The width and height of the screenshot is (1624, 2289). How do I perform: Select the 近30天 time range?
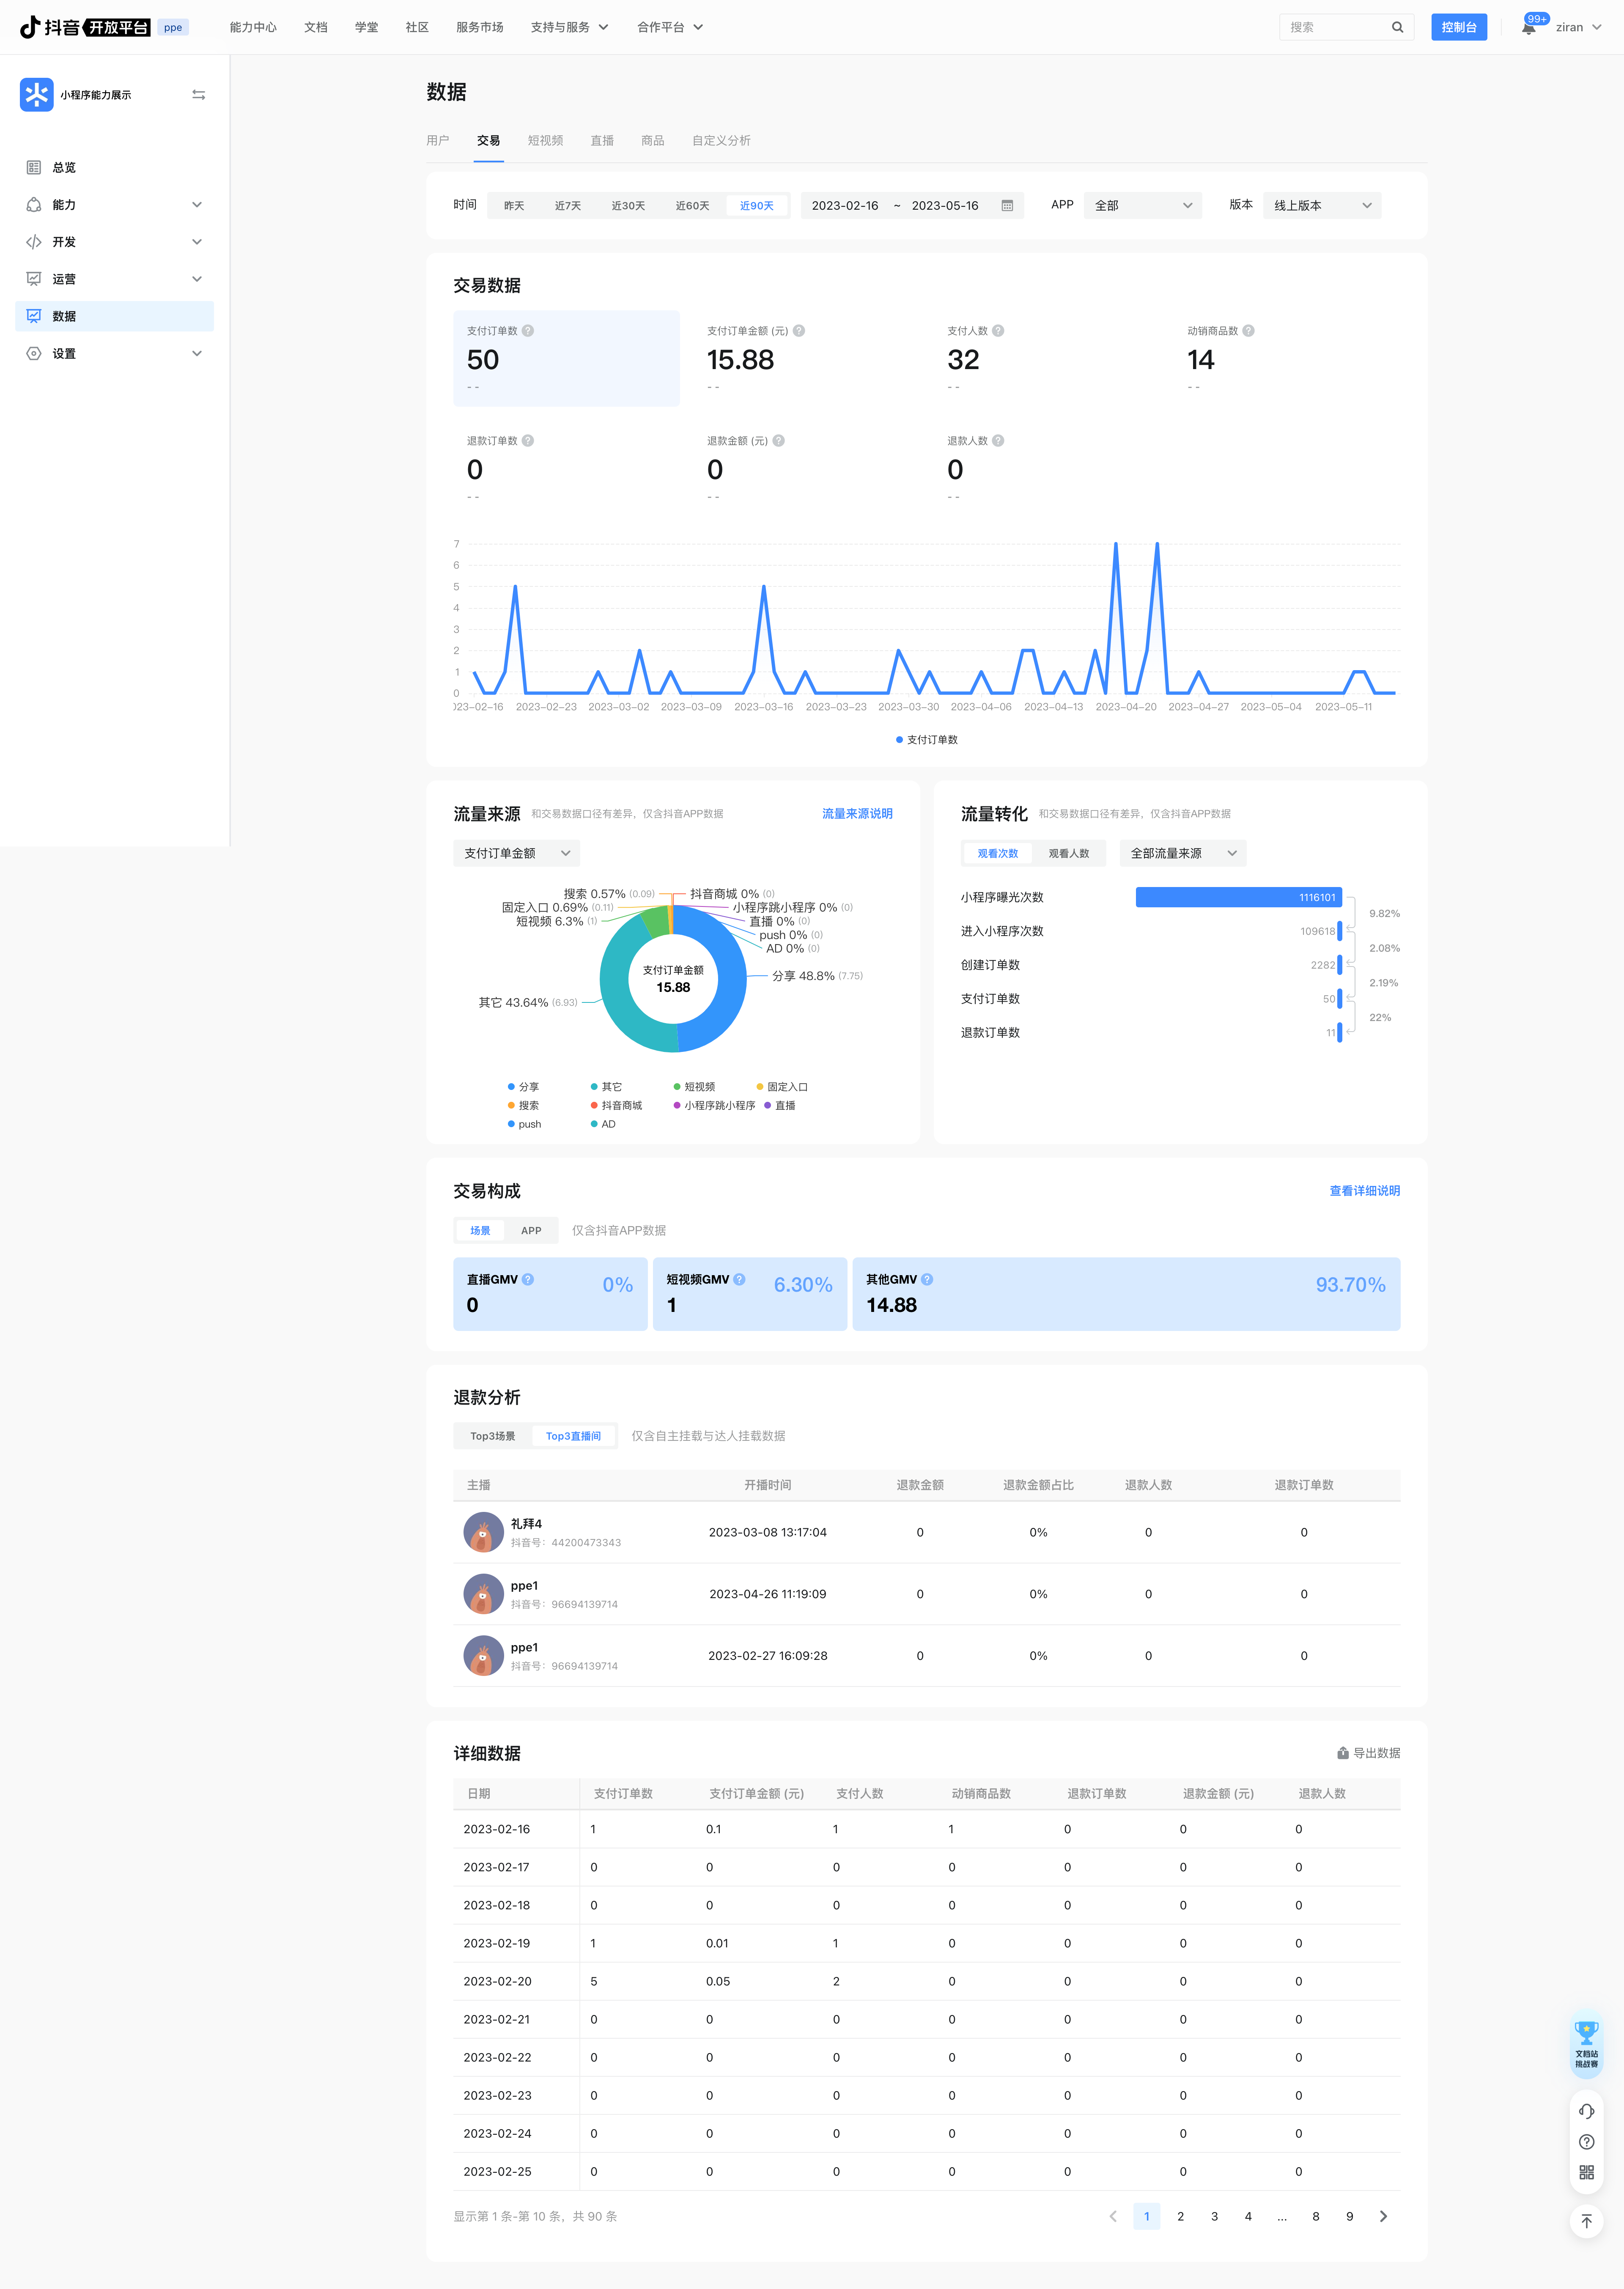[x=628, y=206]
